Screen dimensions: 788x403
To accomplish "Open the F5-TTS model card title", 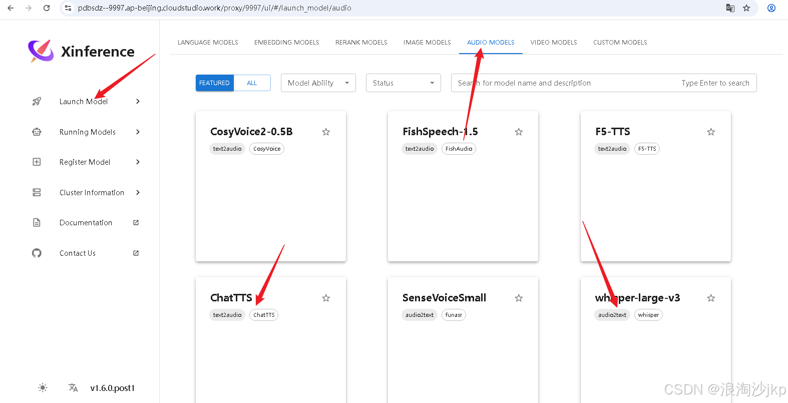I will pos(613,132).
